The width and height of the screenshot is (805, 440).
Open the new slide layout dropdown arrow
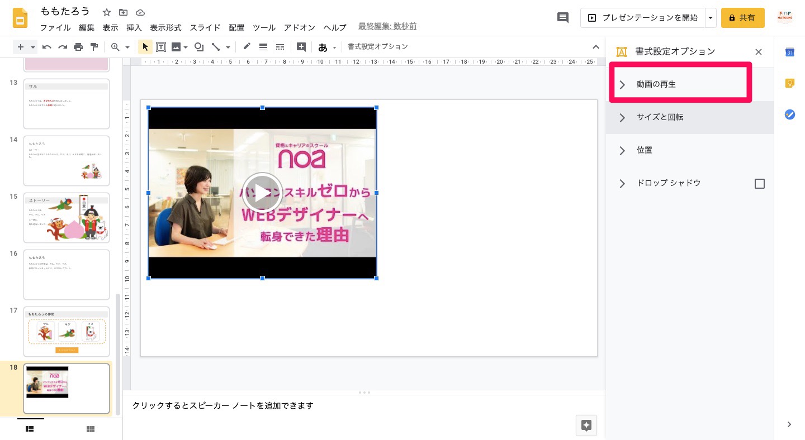[x=33, y=47]
